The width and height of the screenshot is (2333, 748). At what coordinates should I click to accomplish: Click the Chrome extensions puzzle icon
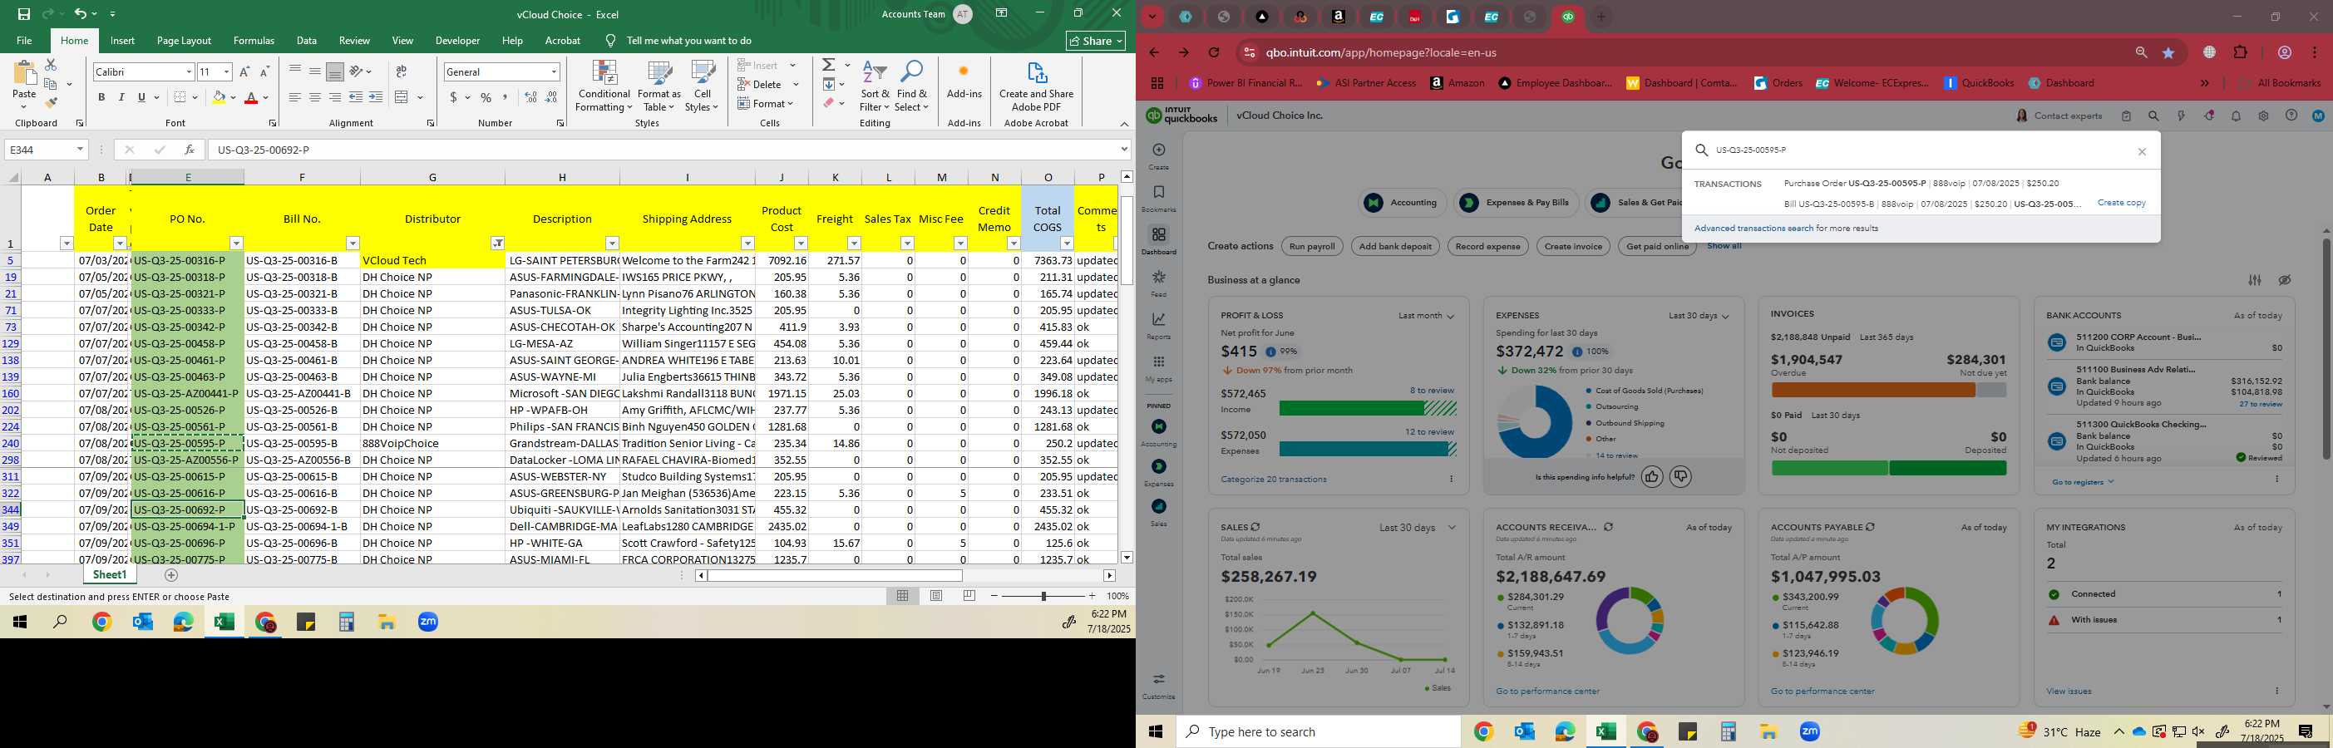2241,52
